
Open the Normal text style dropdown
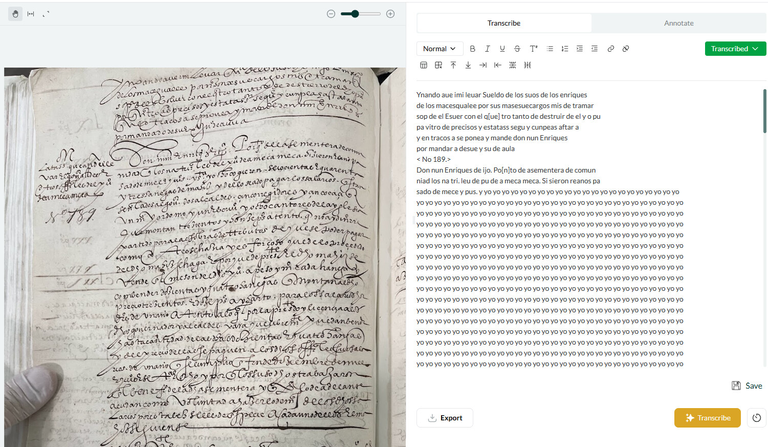(440, 49)
